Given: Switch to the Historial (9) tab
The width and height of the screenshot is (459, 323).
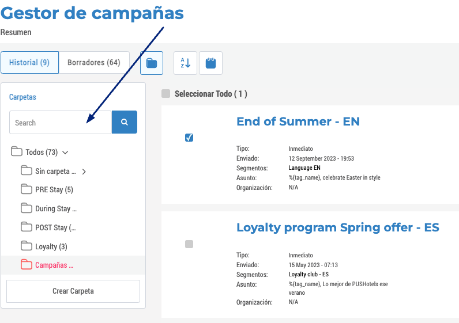Looking at the screenshot, I should (x=29, y=63).
